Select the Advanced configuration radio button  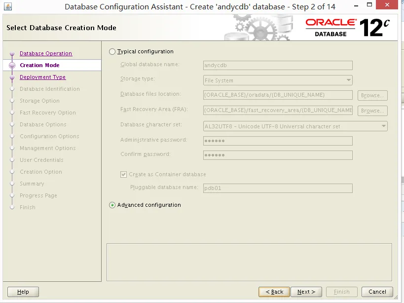pos(112,205)
